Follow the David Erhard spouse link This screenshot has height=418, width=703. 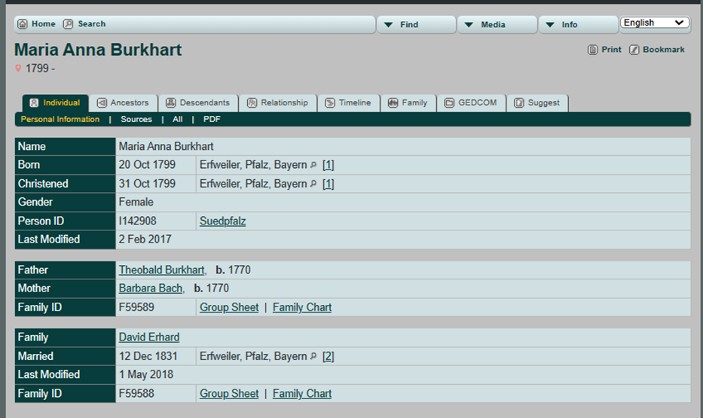point(148,337)
